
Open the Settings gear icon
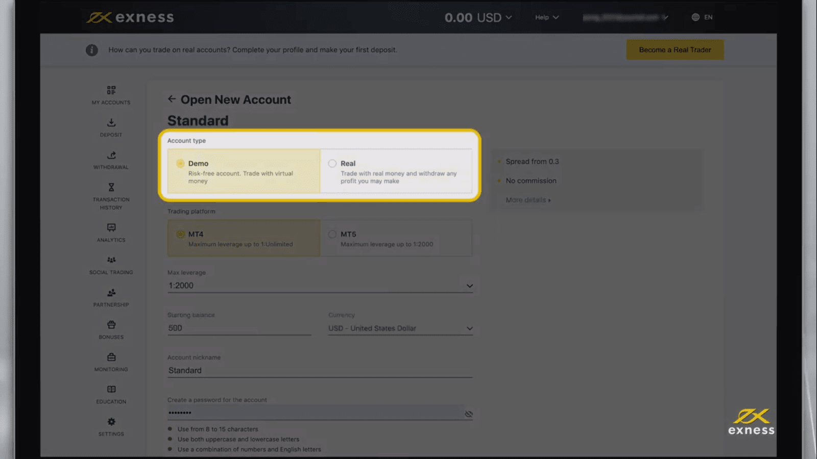pos(111,422)
